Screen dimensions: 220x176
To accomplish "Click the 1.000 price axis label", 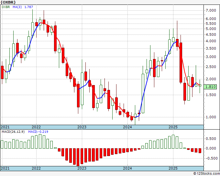I will tap(211, 117).
